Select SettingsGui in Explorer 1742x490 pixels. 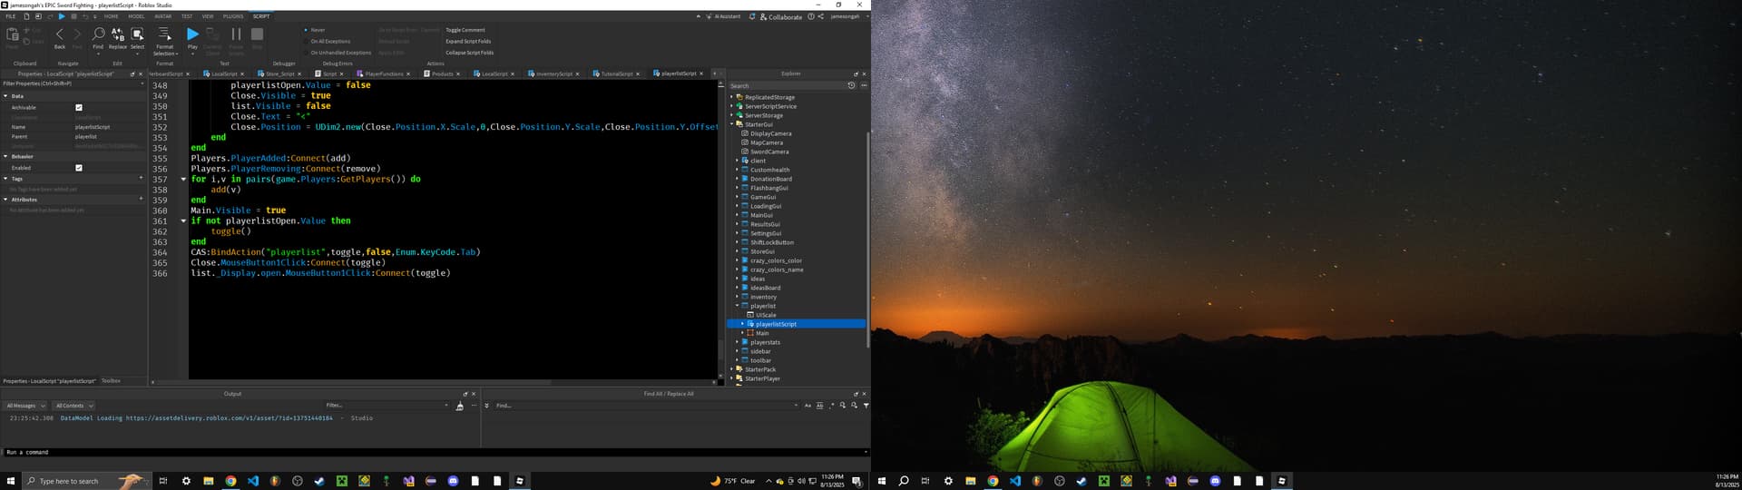765,233
